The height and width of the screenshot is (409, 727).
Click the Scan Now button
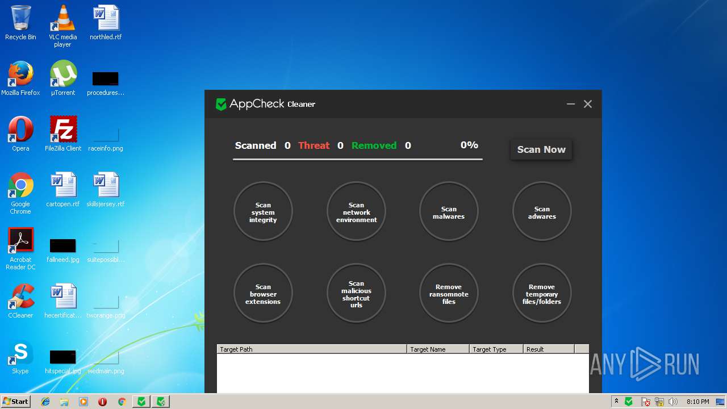pyautogui.click(x=541, y=149)
